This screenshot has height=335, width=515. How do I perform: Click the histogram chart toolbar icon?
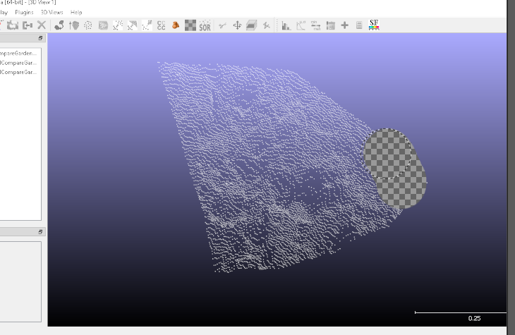[286, 25]
